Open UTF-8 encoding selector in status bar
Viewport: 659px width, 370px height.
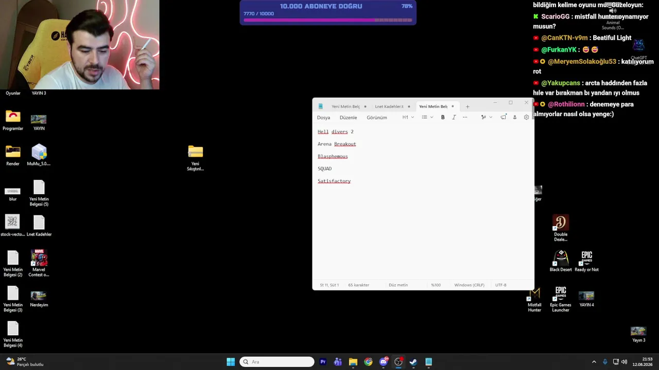coord(500,285)
